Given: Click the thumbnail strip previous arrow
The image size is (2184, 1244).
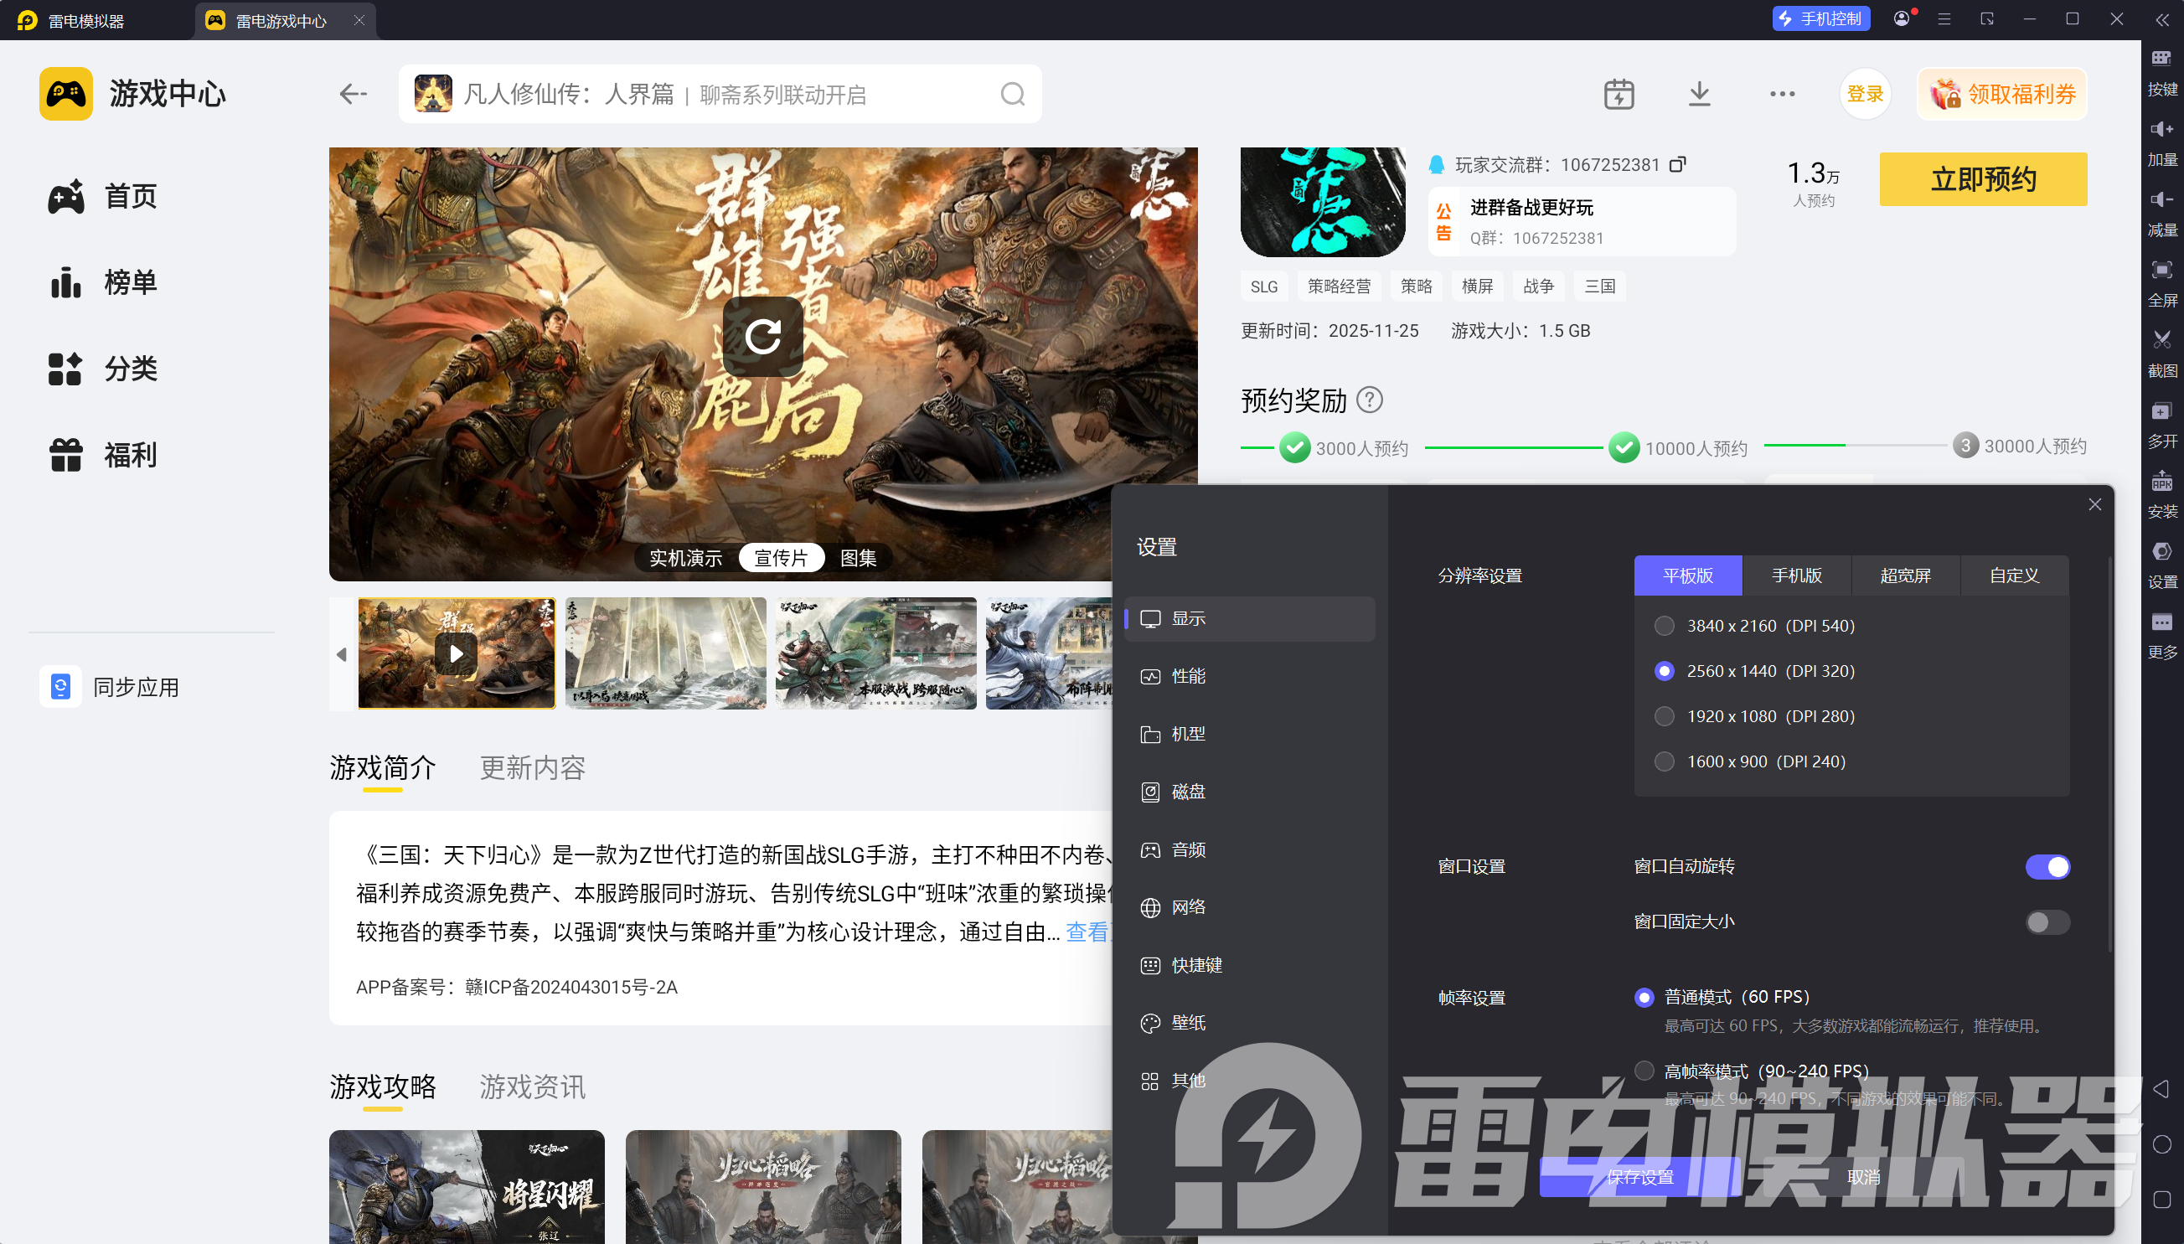Looking at the screenshot, I should (x=342, y=654).
